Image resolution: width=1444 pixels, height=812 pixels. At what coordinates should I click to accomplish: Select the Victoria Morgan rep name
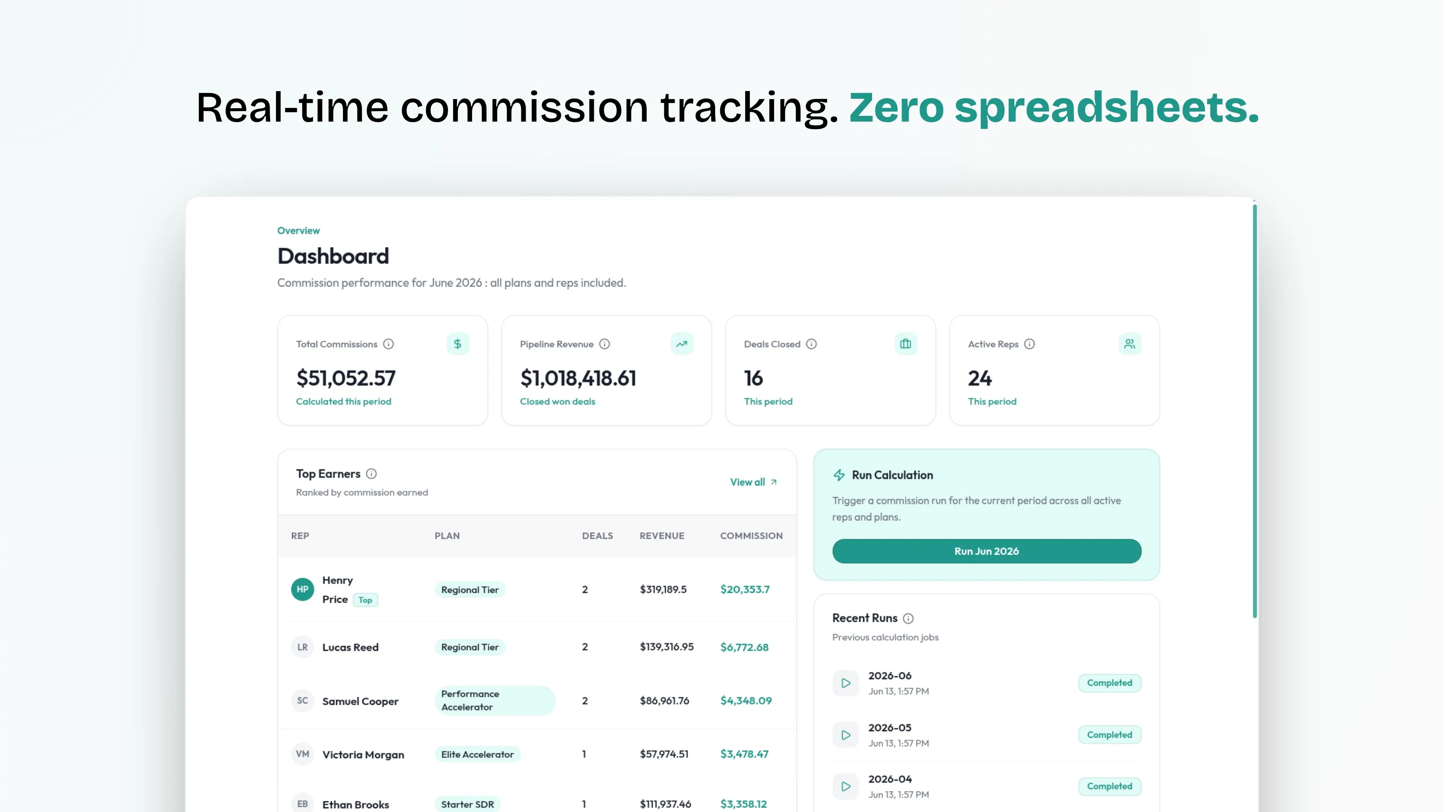click(x=363, y=755)
